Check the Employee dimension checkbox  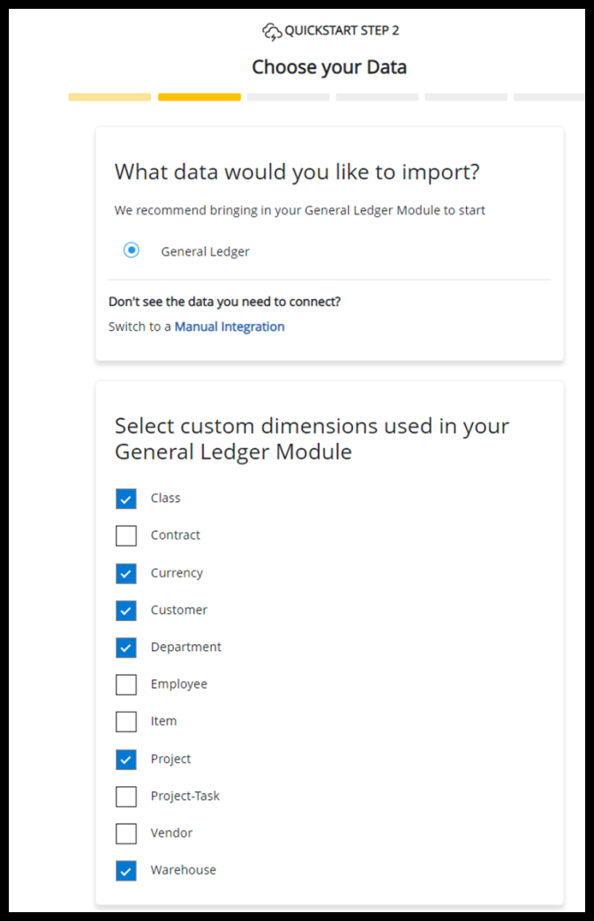pos(126,685)
